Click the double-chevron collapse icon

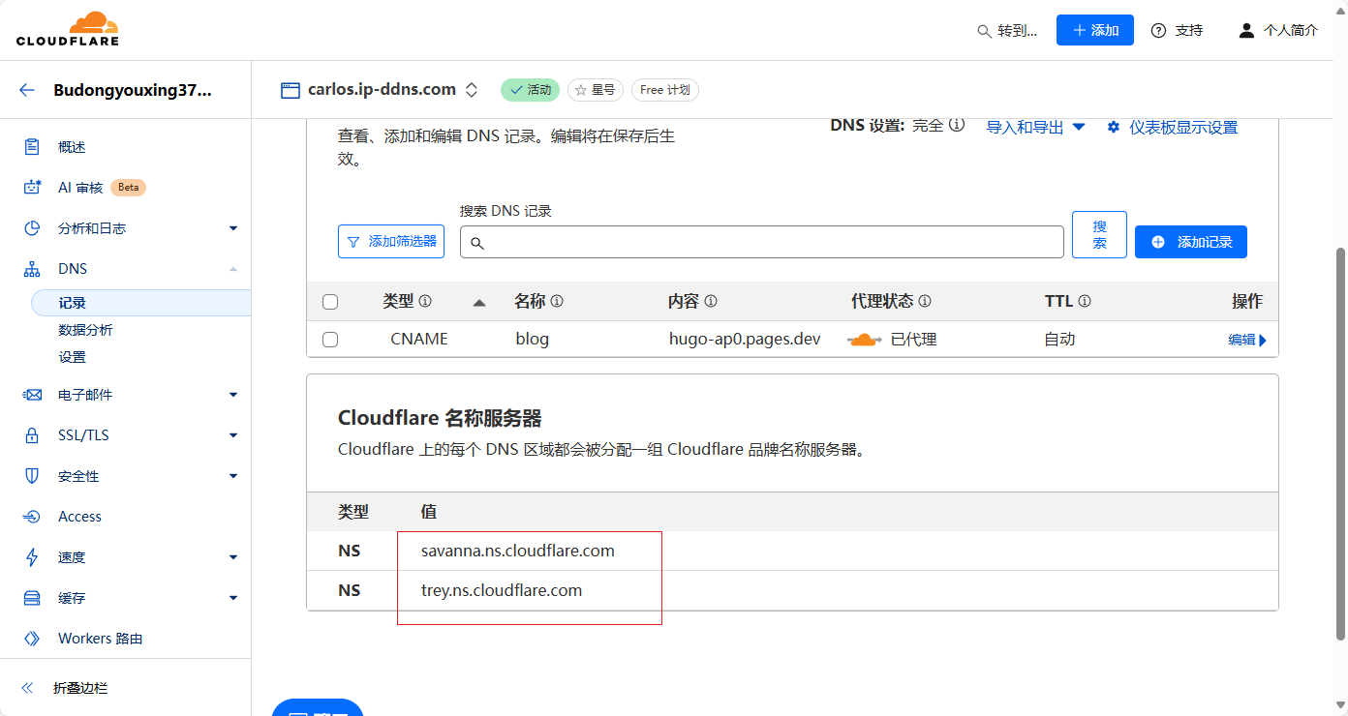pyautogui.click(x=27, y=688)
